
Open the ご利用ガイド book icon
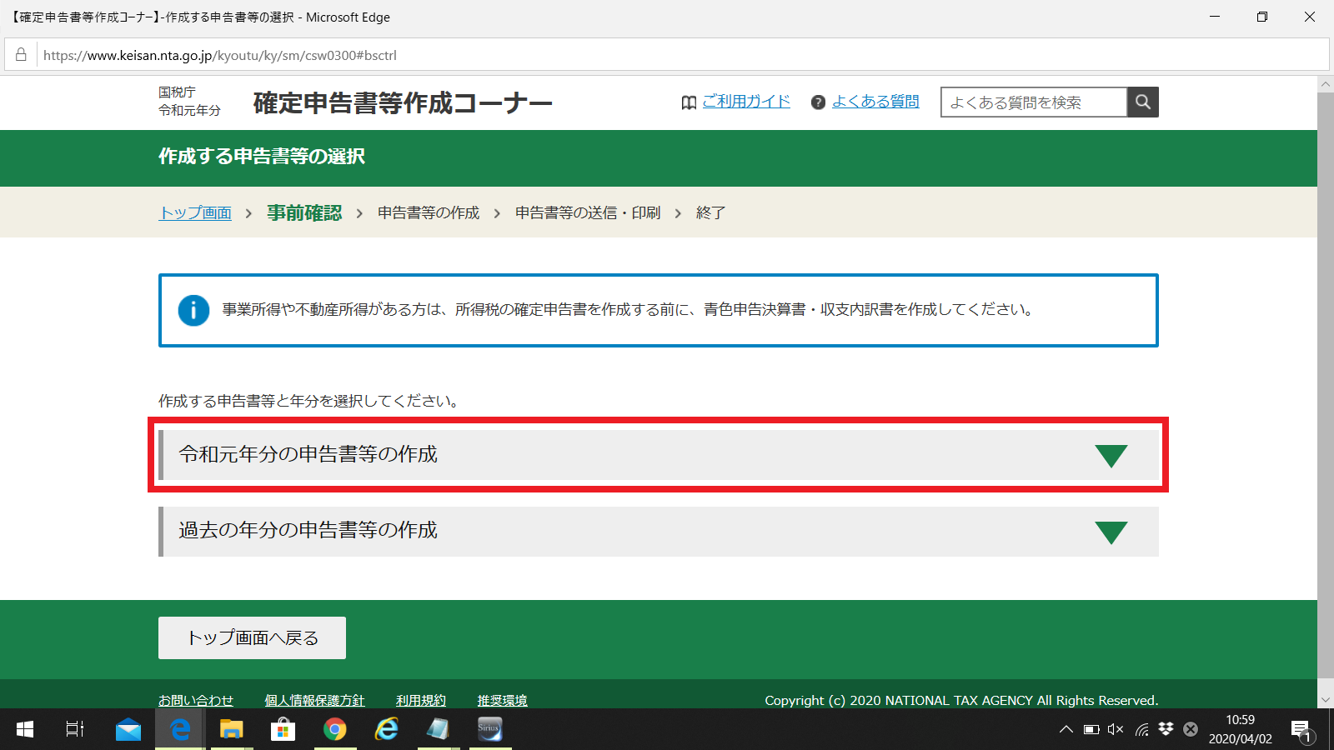point(687,102)
